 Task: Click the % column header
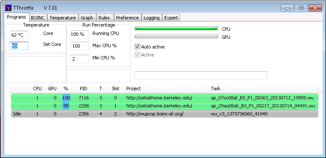[x=66, y=88]
